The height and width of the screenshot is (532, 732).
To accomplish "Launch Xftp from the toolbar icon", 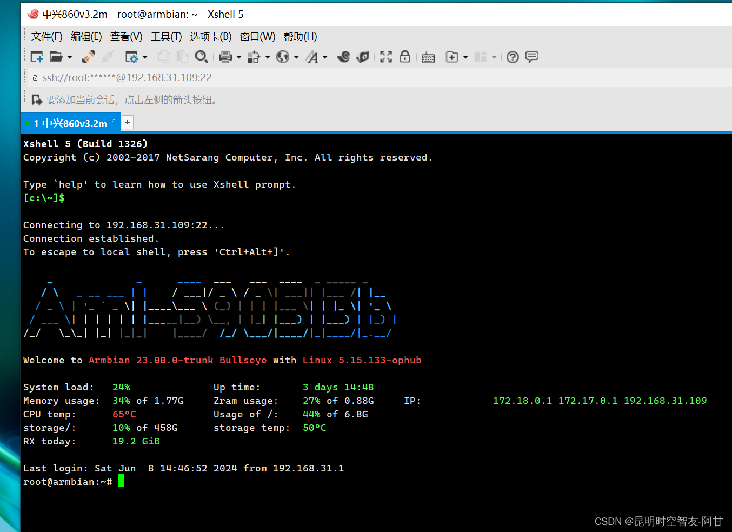I will point(344,57).
